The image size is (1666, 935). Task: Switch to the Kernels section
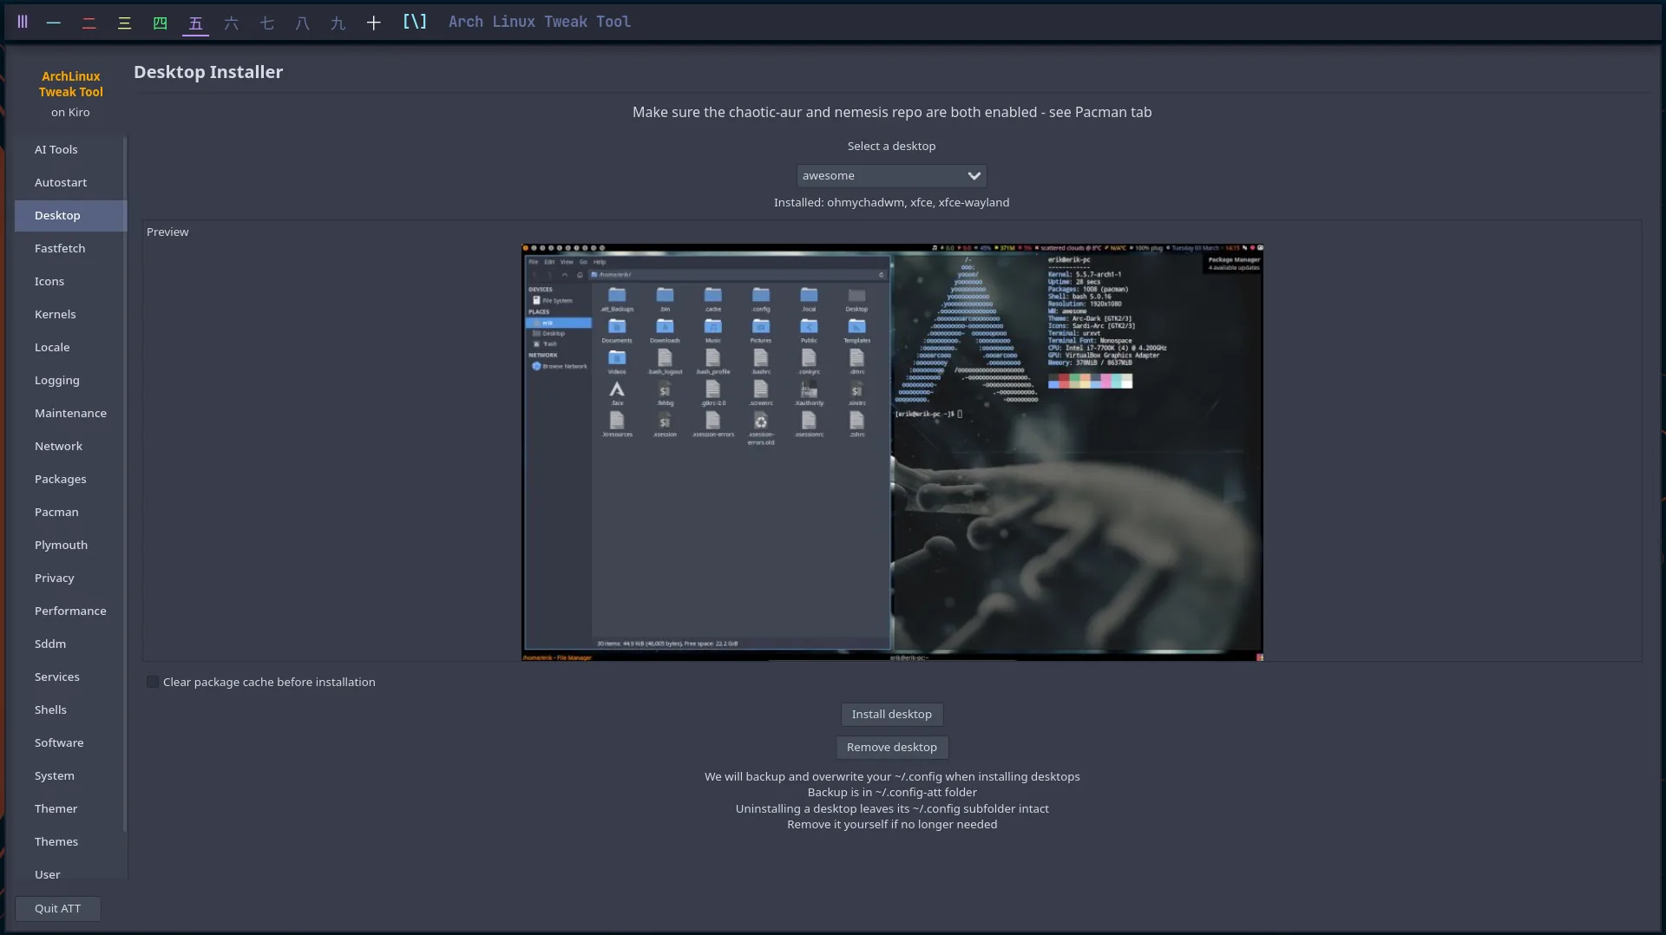coord(70,314)
